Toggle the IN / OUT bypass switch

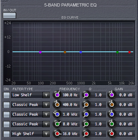click(x=10, y=15)
